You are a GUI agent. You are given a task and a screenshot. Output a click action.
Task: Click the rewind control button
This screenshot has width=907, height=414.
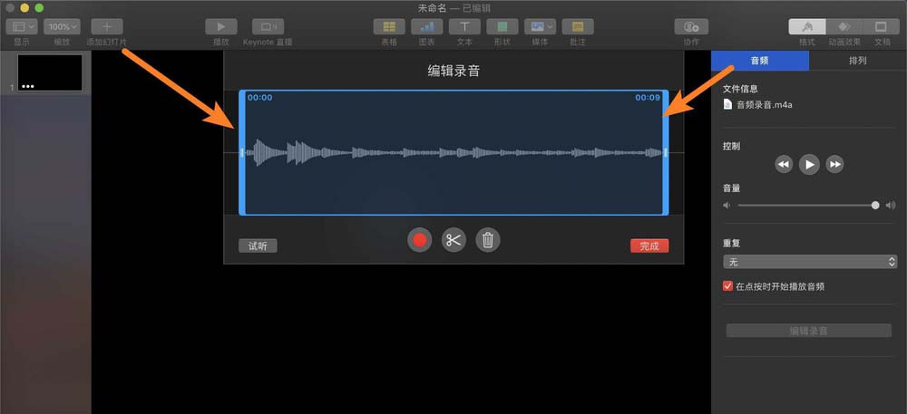coord(784,165)
